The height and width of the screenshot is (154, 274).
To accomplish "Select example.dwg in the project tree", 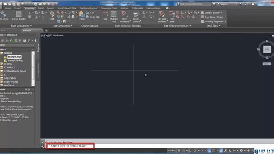I will pyautogui.click(x=15, y=57).
